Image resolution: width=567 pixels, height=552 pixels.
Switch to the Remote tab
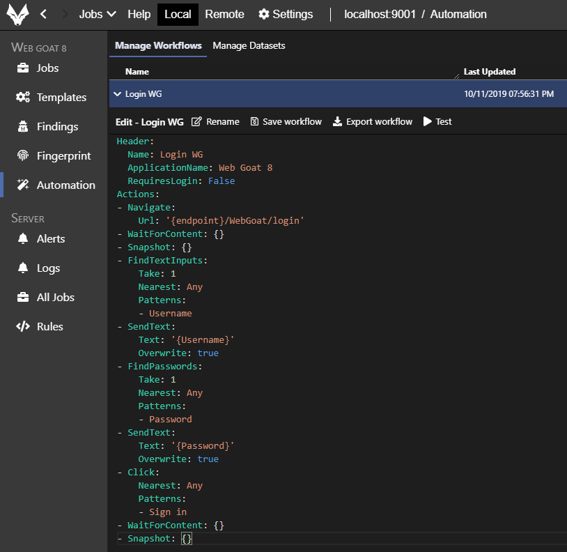(x=224, y=14)
